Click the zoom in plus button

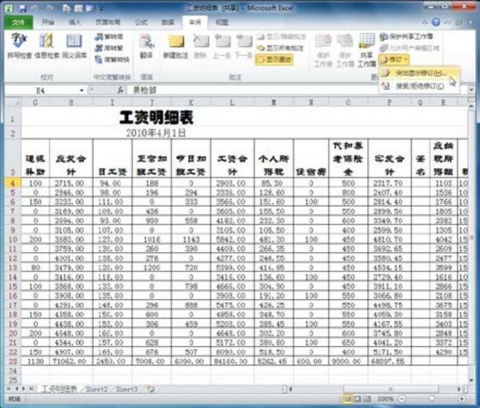[461, 399]
